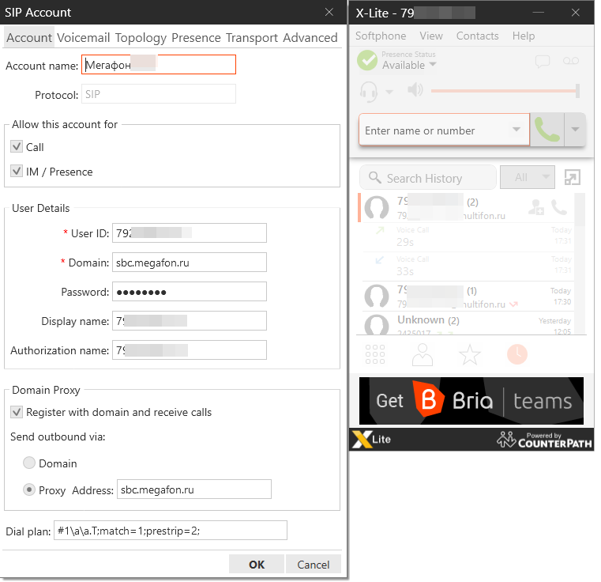Viewport: 601px width, 582px height.
Task: Open the View menu
Action: (431, 36)
